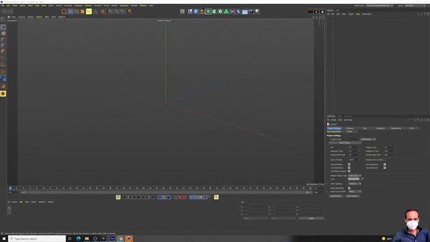
Task: Toggle the Use Deformers checkbox
Action: pyautogui.click(x=384, y=167)
